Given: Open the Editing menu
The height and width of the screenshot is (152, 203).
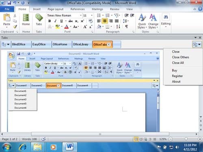Looking at the screenshot, I should point(166,21).
